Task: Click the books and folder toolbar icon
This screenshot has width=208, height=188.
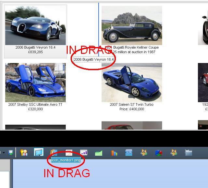Action: click(54, 152)
